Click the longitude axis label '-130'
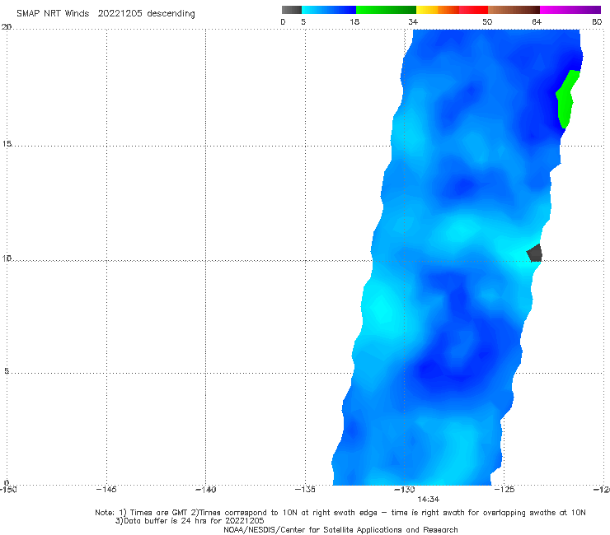 (405, 490)
